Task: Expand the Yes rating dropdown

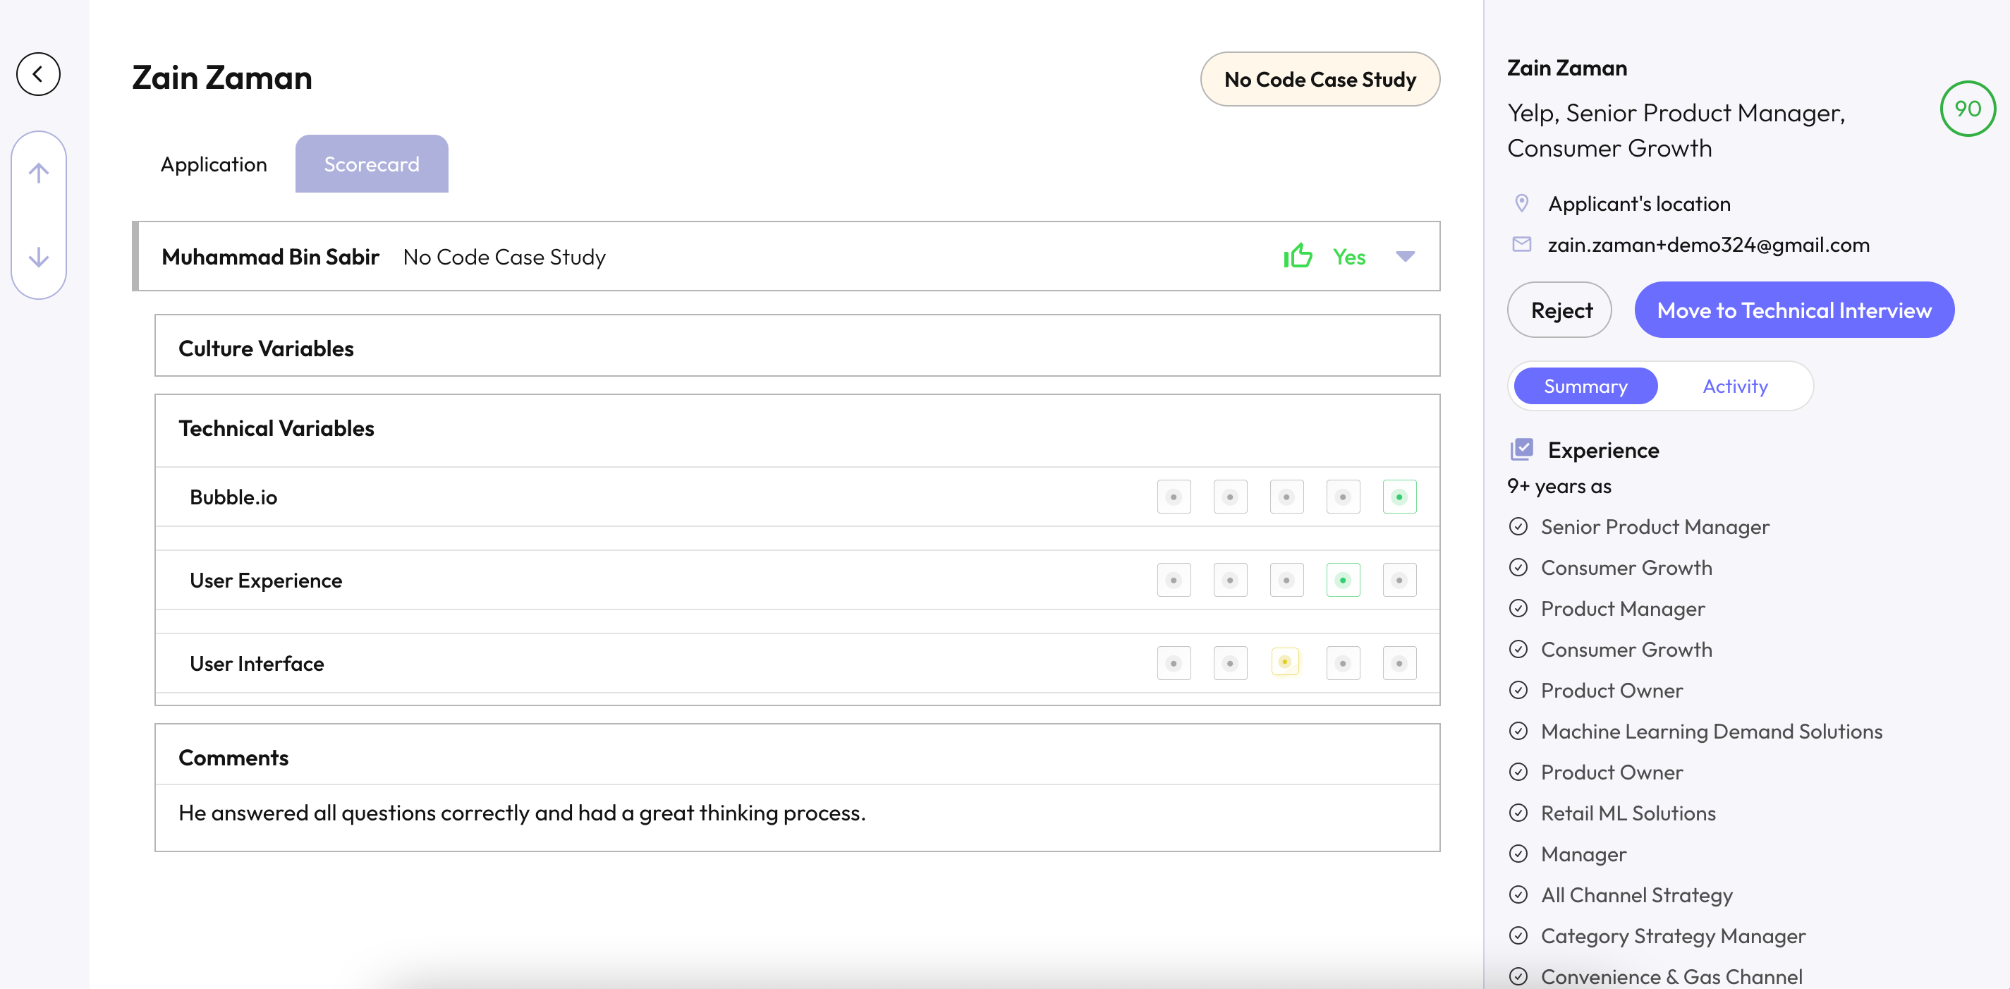Action: (x=1406, y=256)
